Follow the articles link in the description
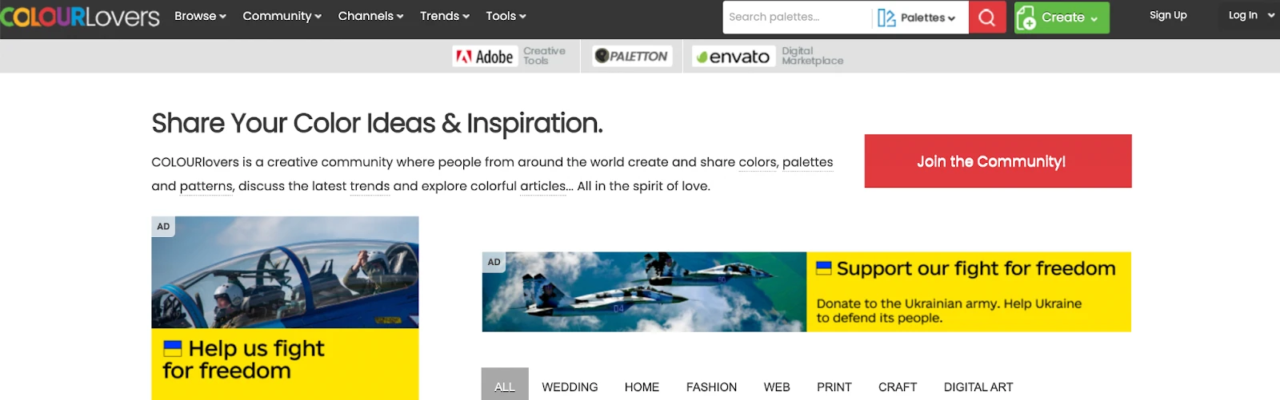1280x400 pixels. pos(543,186)
